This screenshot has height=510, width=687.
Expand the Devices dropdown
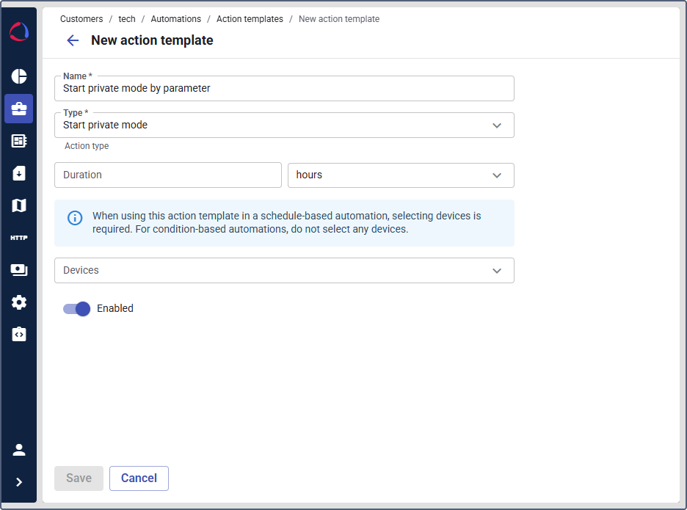click(497, 270)
